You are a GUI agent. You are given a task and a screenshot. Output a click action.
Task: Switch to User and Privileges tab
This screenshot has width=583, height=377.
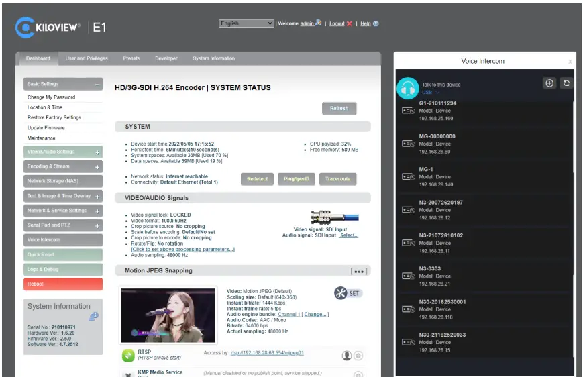pyautogui.click(x=87, y=58)
